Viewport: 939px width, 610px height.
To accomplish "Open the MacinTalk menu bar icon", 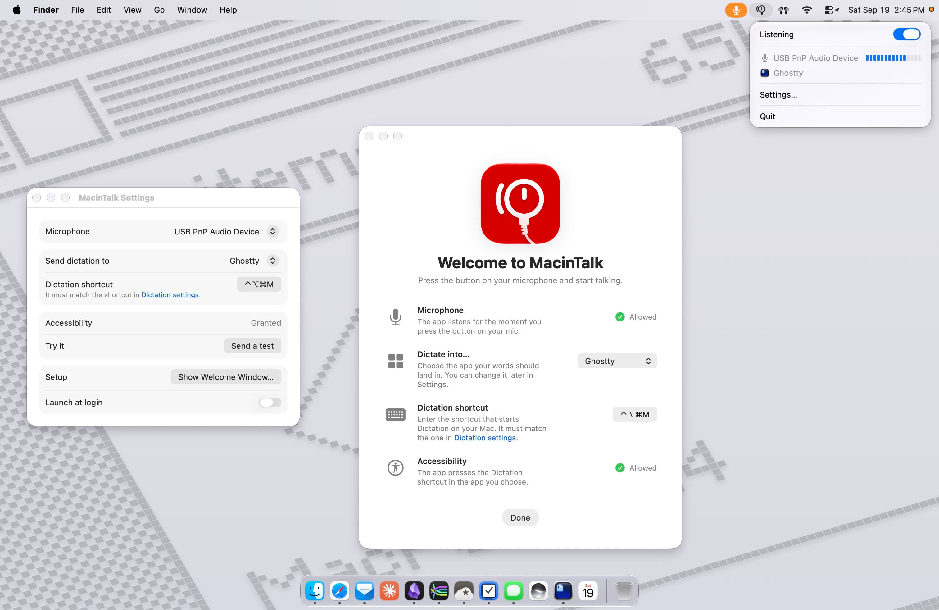I will coord(761,10).
